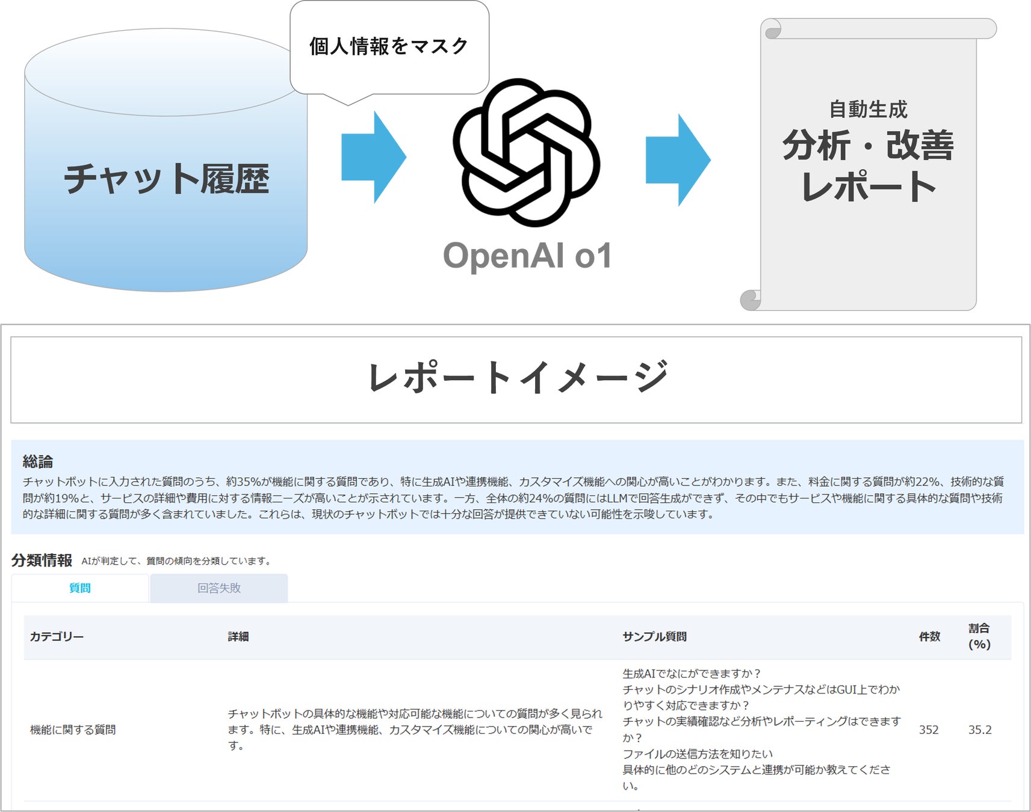Click the sample question about GUI scenario maintenance
Screen dimensions: 1031x812
click(x=761, y=697)
